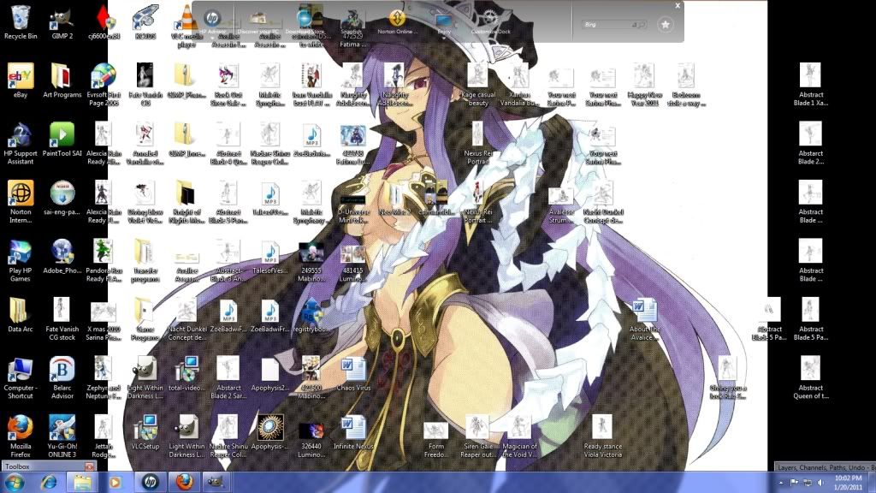Show hidden system tray icons
The width and height of the screenshot is (876, 493).
[783, 483]
